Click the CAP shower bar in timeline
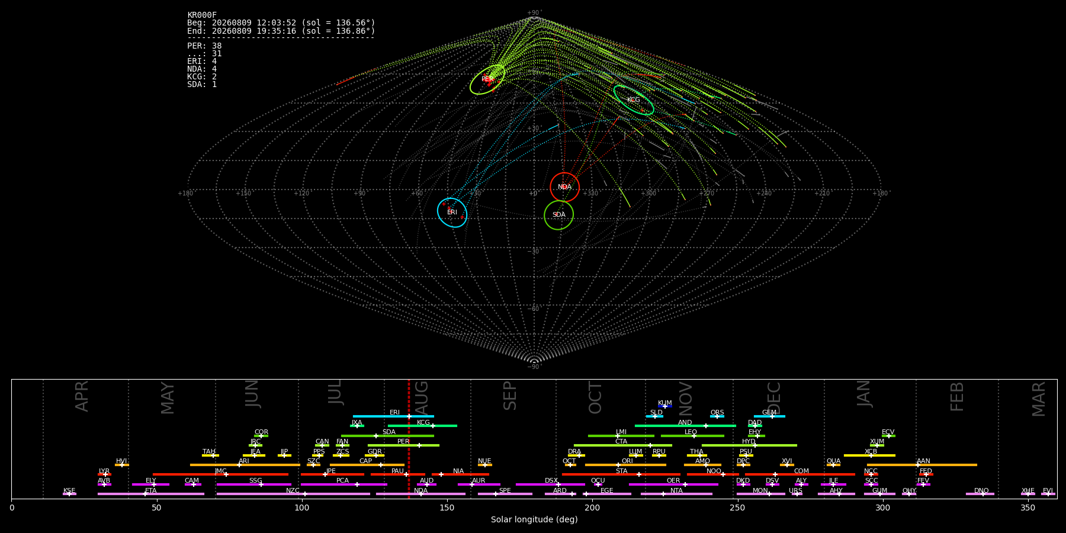 click(x=367, y=465)
